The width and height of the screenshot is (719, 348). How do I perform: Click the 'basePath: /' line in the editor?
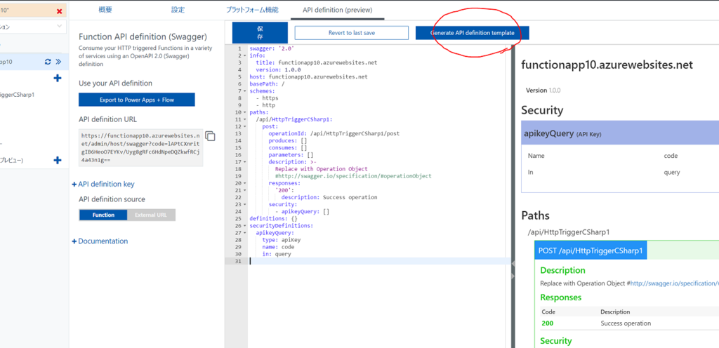pyautogui.click(x=267, y=83)
